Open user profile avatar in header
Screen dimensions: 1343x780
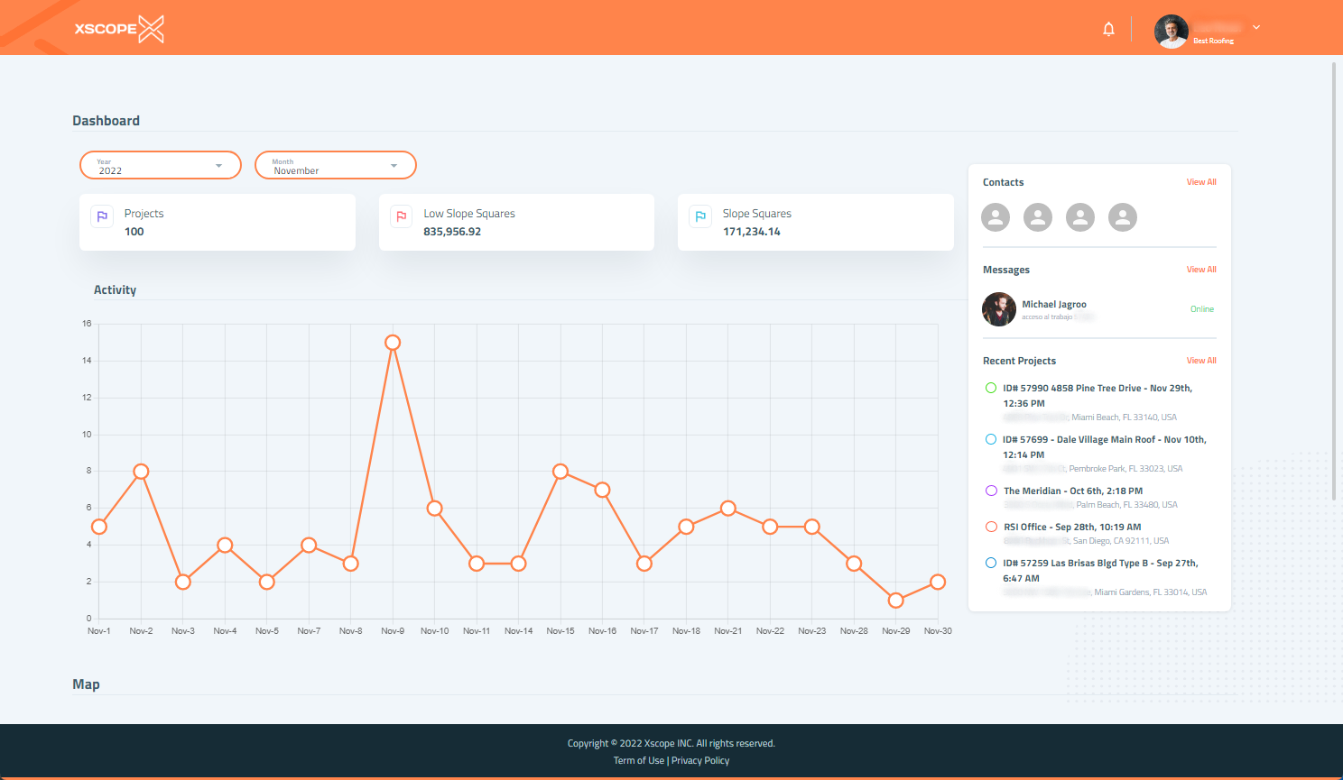pos(1172,32)
